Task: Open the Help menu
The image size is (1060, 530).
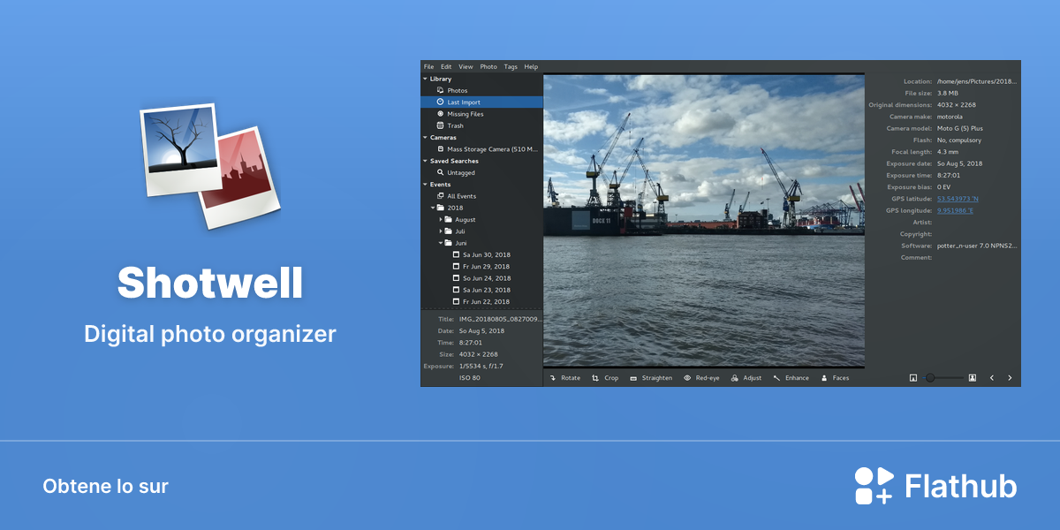Action: (531, 67)
